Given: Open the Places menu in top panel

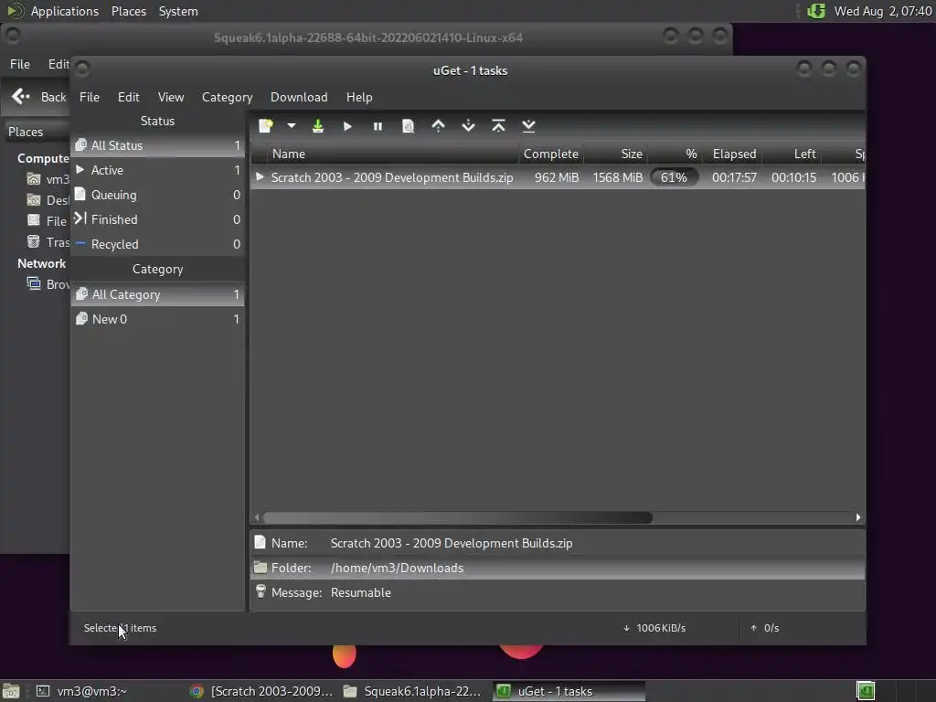Looking at the screenshot, I should [x=129, y=11].
